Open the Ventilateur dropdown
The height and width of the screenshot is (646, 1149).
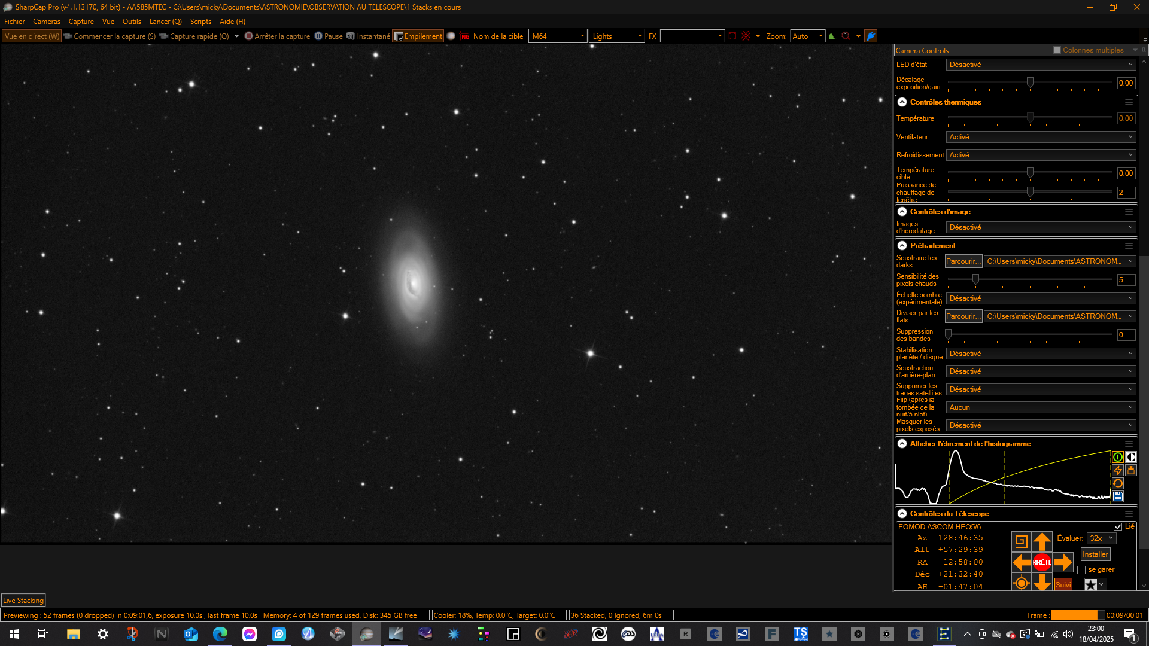click(1040, 137)
